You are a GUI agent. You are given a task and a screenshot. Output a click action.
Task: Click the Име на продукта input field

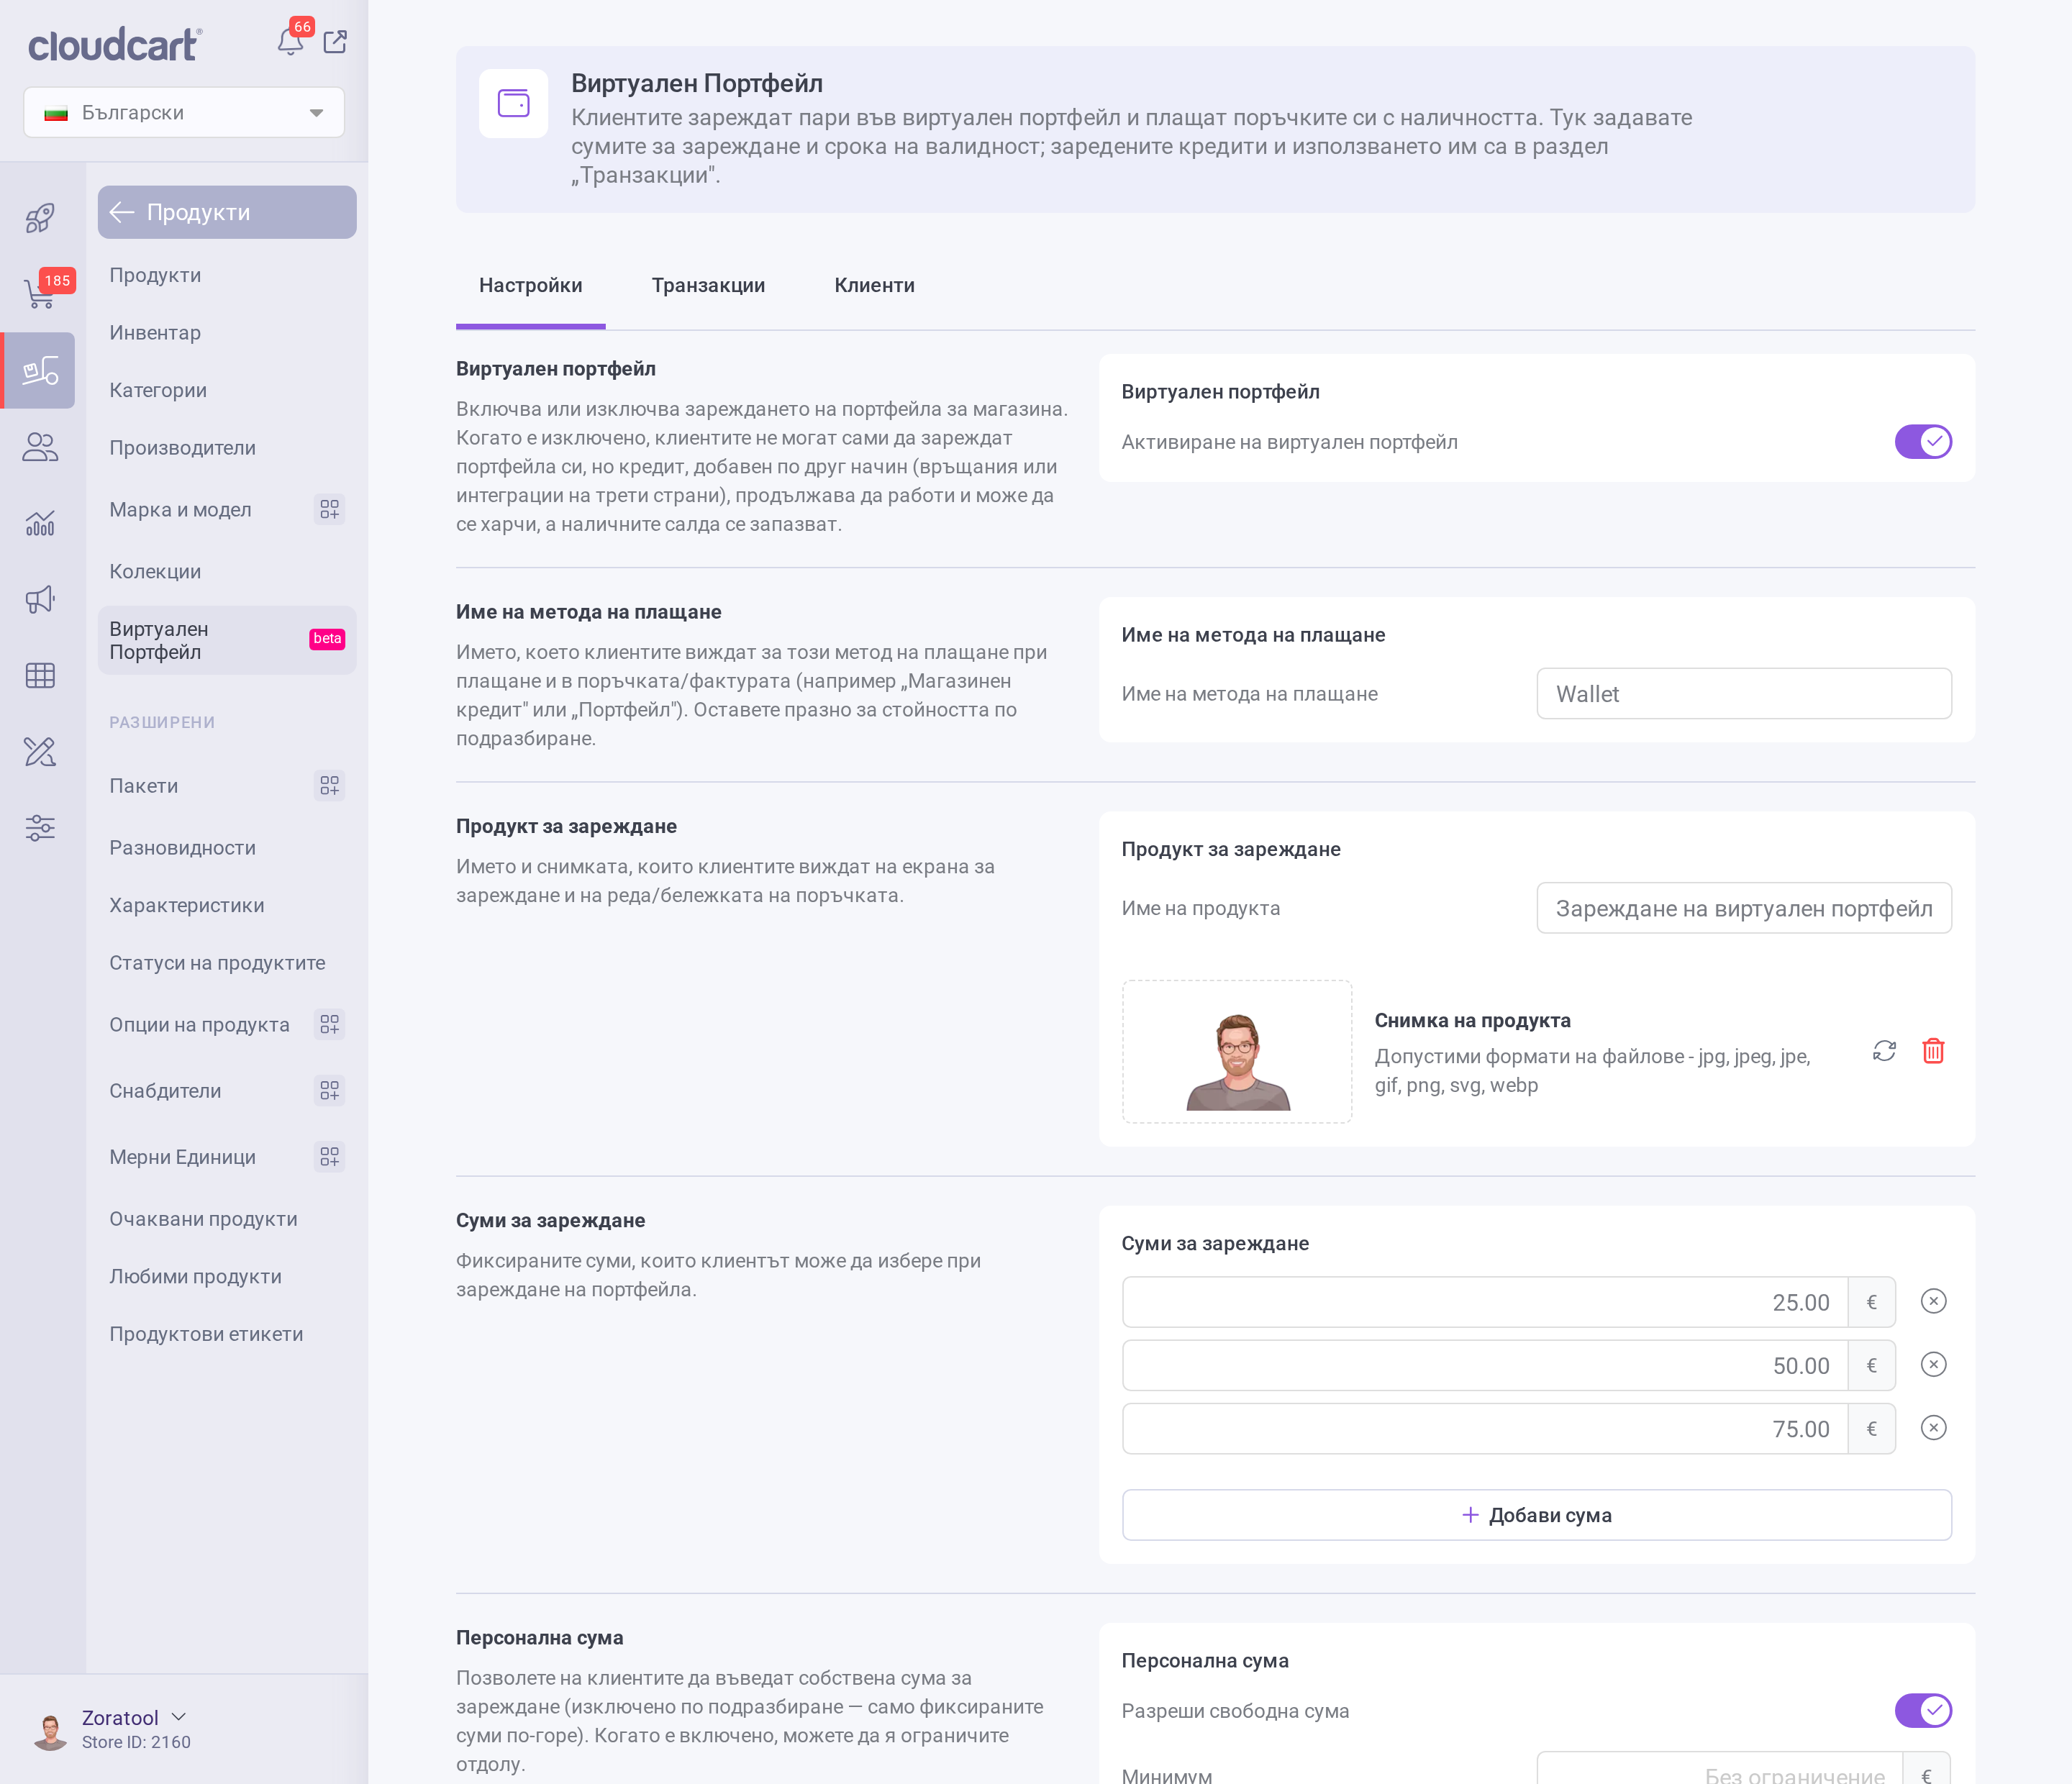1744,908
